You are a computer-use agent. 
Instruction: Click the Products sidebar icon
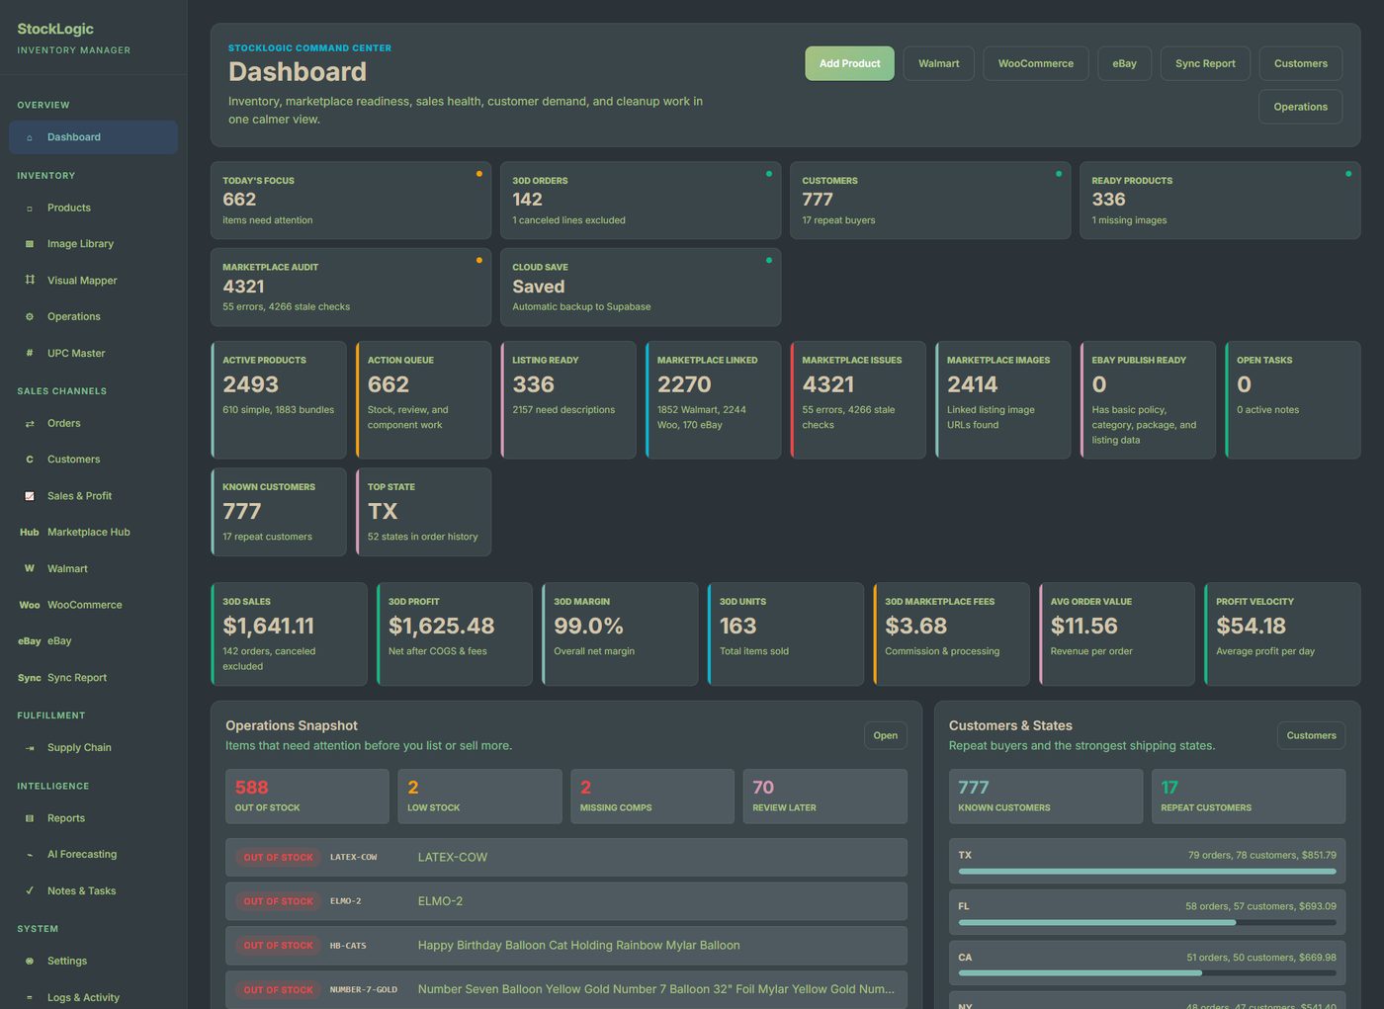click(30, 209)
